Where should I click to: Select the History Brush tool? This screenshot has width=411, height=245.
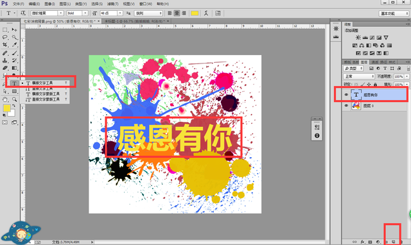click(x=14, y=60)
